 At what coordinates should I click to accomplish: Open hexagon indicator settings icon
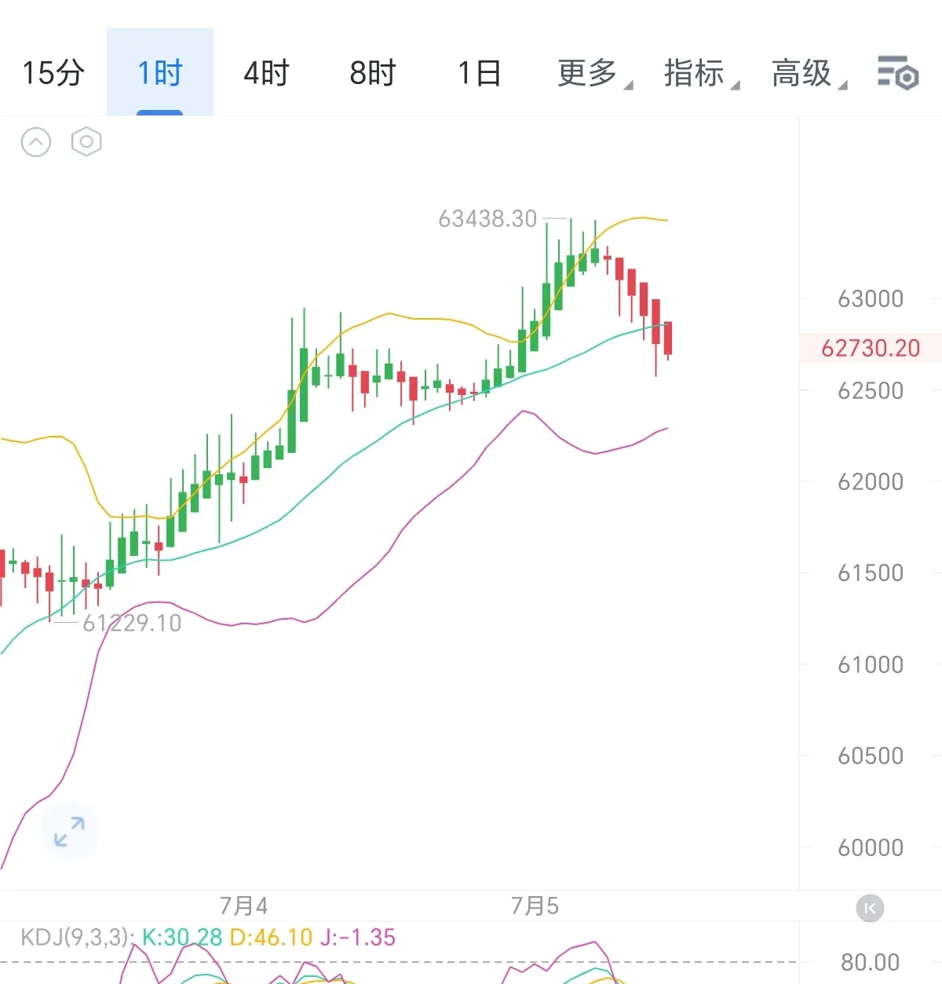pyautogui.click(x=86, y=142)
